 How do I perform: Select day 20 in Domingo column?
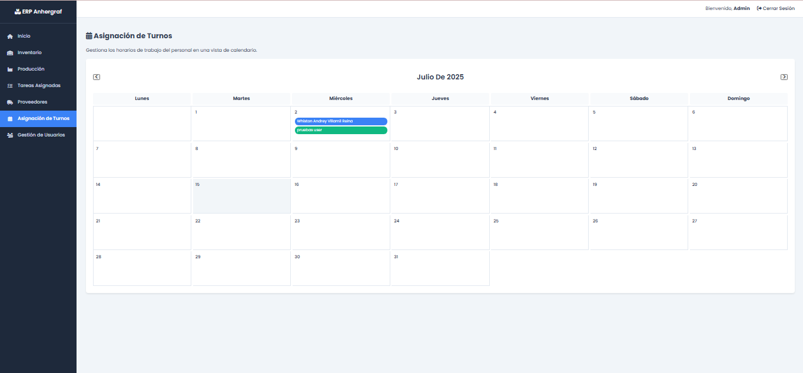[x=738, y=196]
